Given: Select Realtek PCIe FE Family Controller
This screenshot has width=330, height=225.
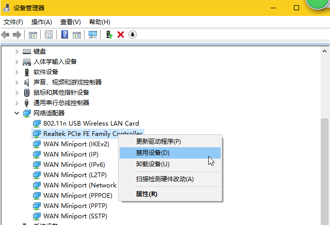Looking at the screenshot, I should [93, 134].
